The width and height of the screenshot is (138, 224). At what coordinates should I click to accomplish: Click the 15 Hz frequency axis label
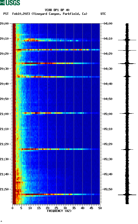pyautogui.click(x=39, y=208)
